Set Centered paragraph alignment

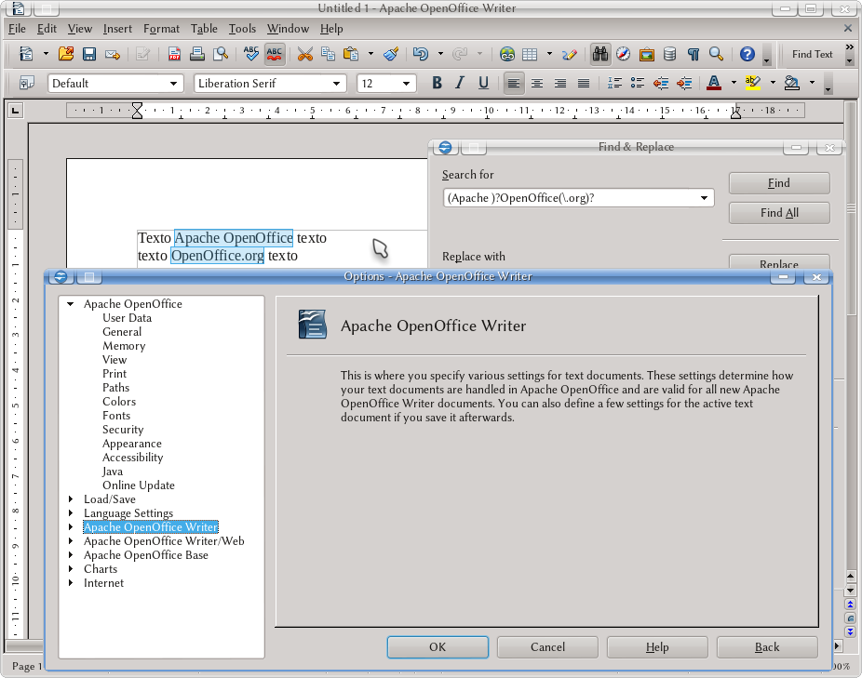pyautogui.click(x=537, y=83)
